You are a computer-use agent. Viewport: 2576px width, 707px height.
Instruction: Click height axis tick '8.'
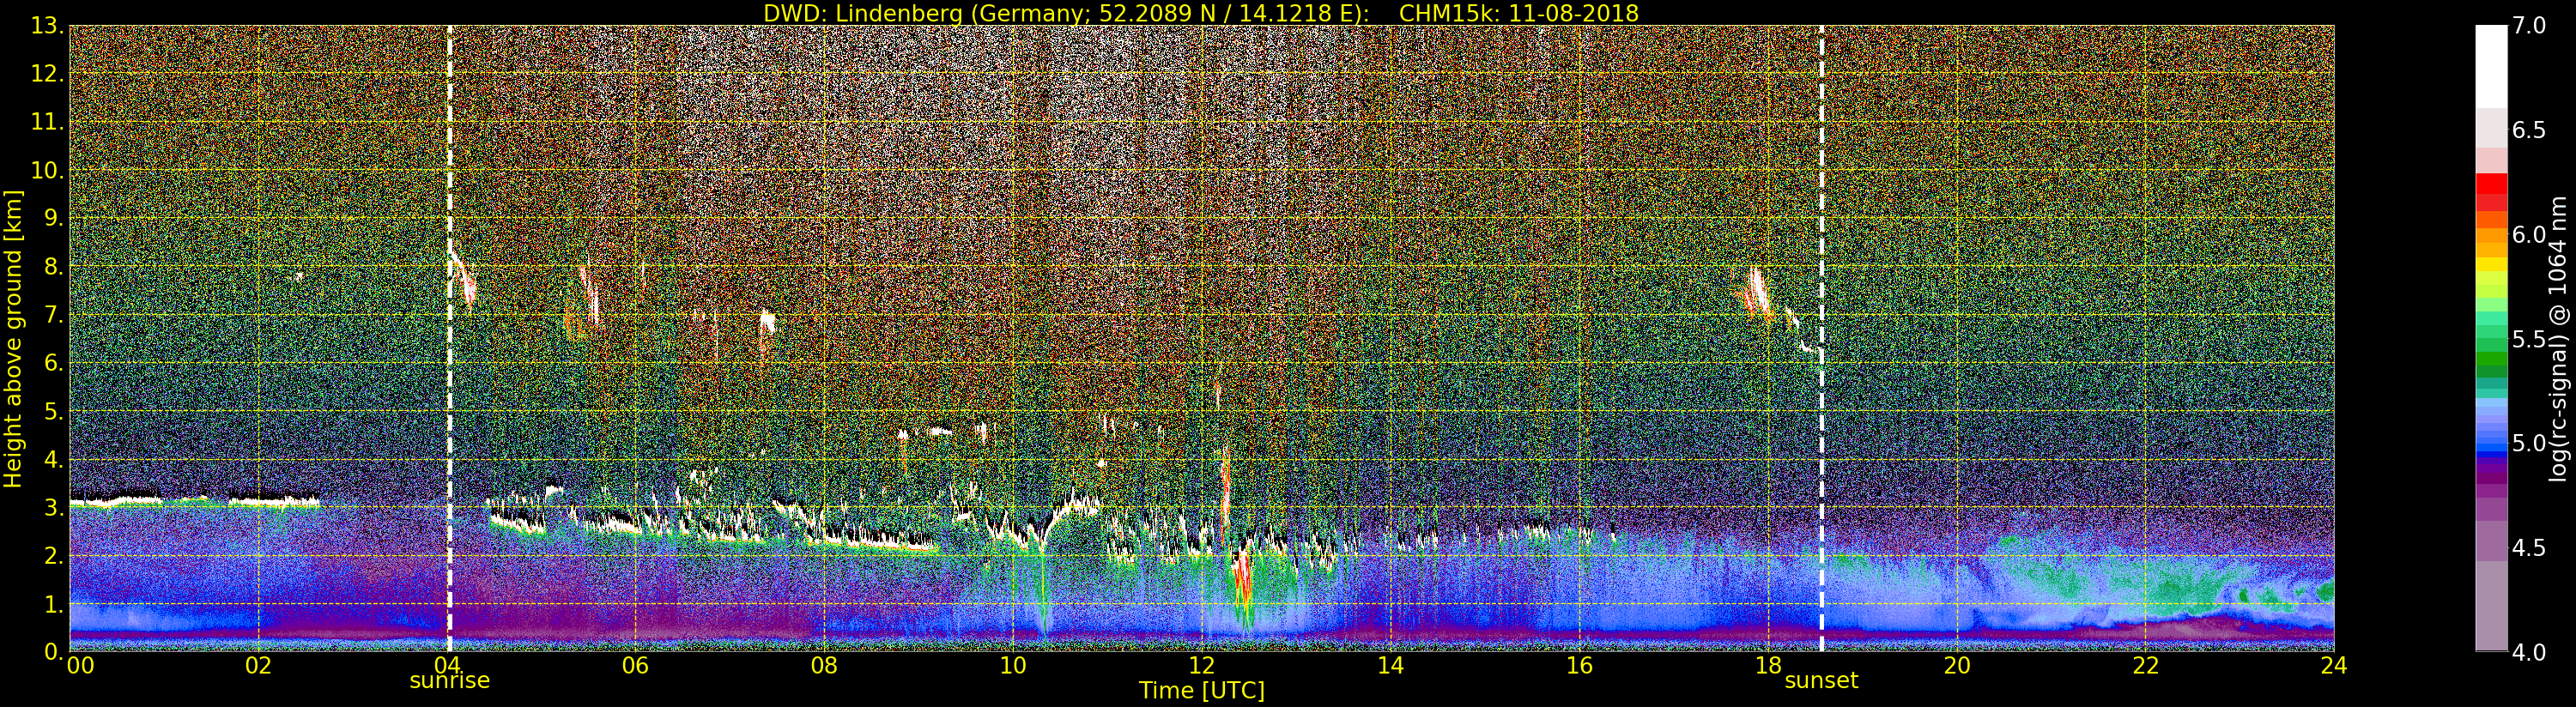(x=52, y=266)
